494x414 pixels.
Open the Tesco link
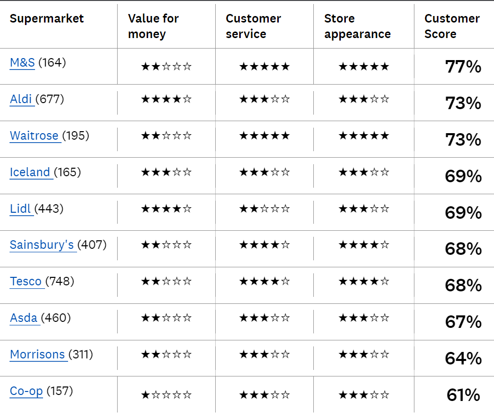[x=26, y=281]
